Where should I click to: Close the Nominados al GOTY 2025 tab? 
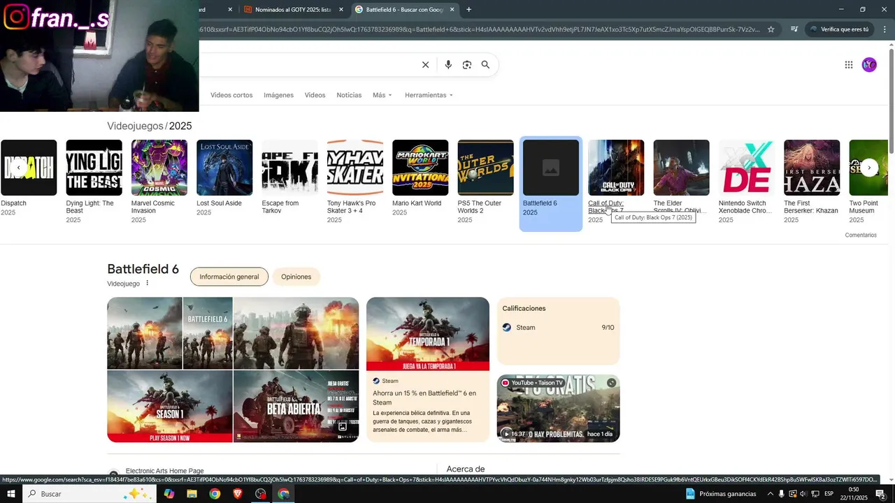click(x=341, y=10)
